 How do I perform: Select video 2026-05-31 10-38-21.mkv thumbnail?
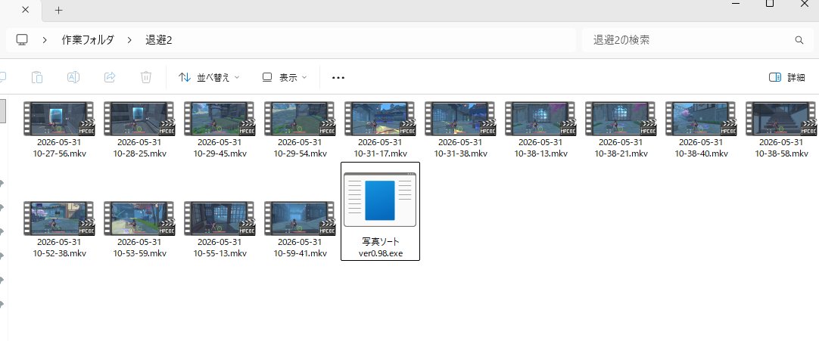pos(620,119)
